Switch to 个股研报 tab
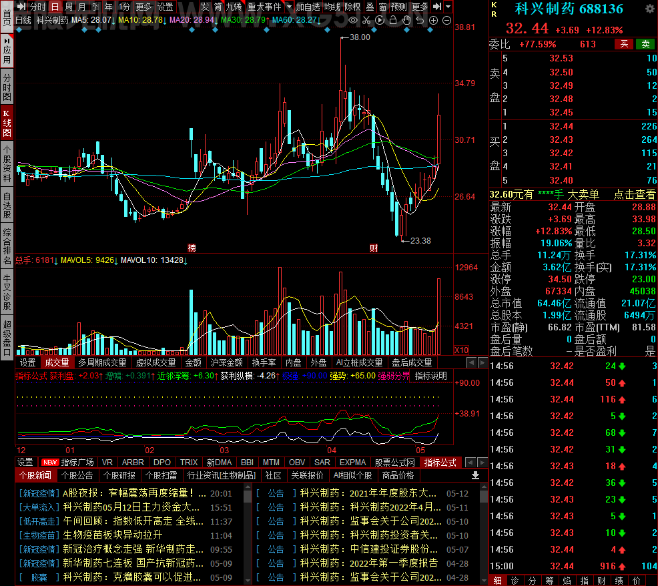This screenshot has width=658, height=586. point(119,475)
